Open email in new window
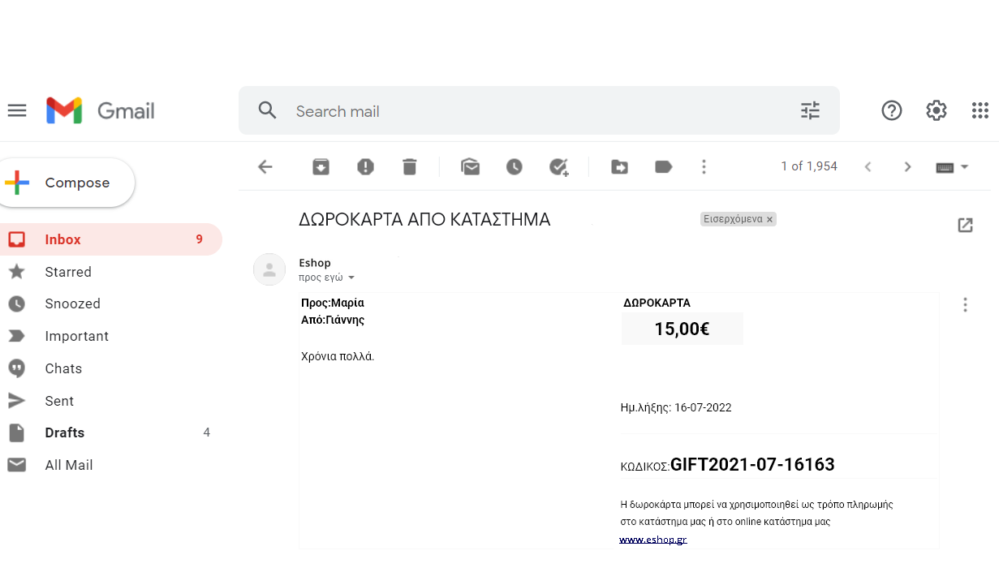Viewport: 999px width, 568px height. 965,226
